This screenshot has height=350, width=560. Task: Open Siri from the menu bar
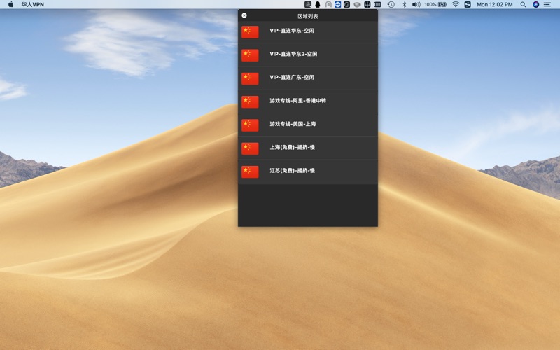[x=536, y=4]
